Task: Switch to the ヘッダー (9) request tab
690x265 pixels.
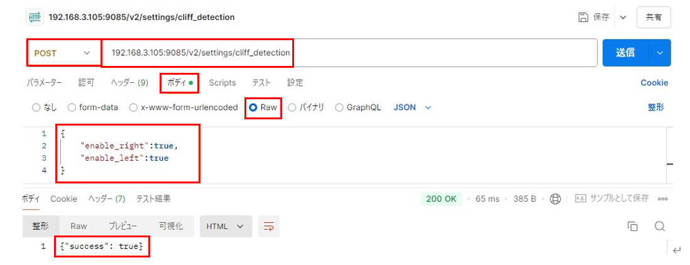Action: pos(129,82)
